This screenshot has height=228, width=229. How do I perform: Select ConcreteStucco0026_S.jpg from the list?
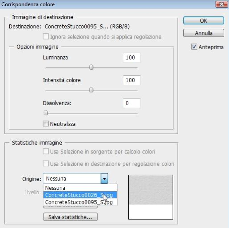pyautogui.click(x=80, y=195)
